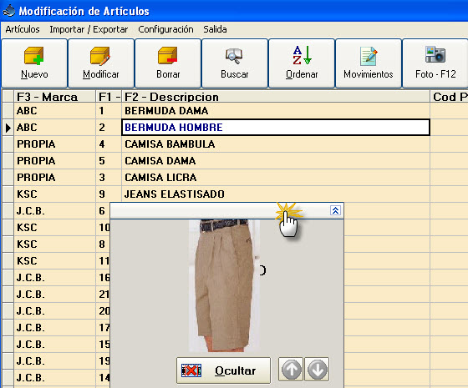Select the CAMISA BAMBULA row
Screen dimensions: 468x388
coord(216,144)
